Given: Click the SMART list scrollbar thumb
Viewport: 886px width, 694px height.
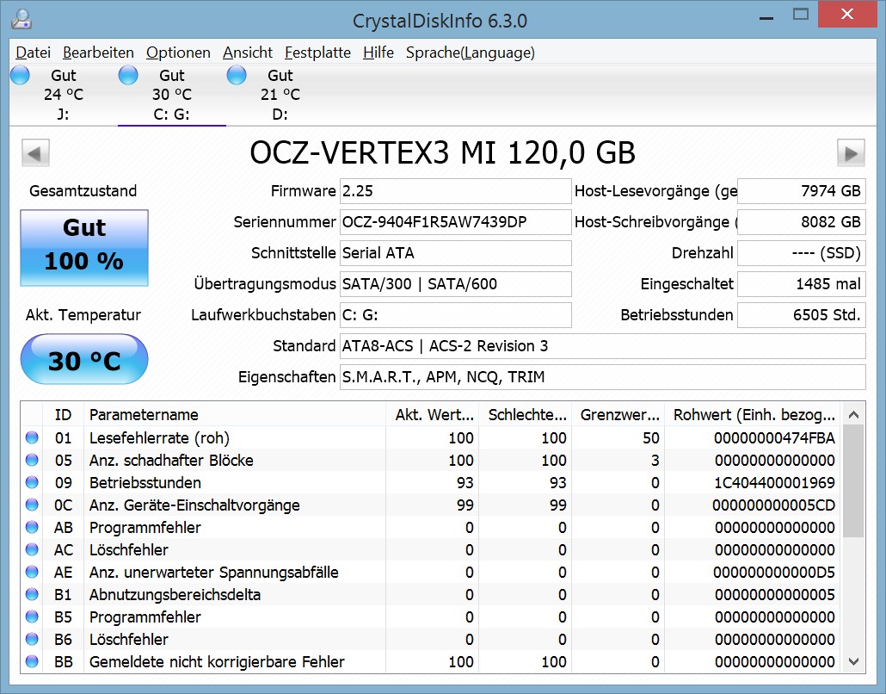Looking at the screenshot, I should [x=853, y=481].
